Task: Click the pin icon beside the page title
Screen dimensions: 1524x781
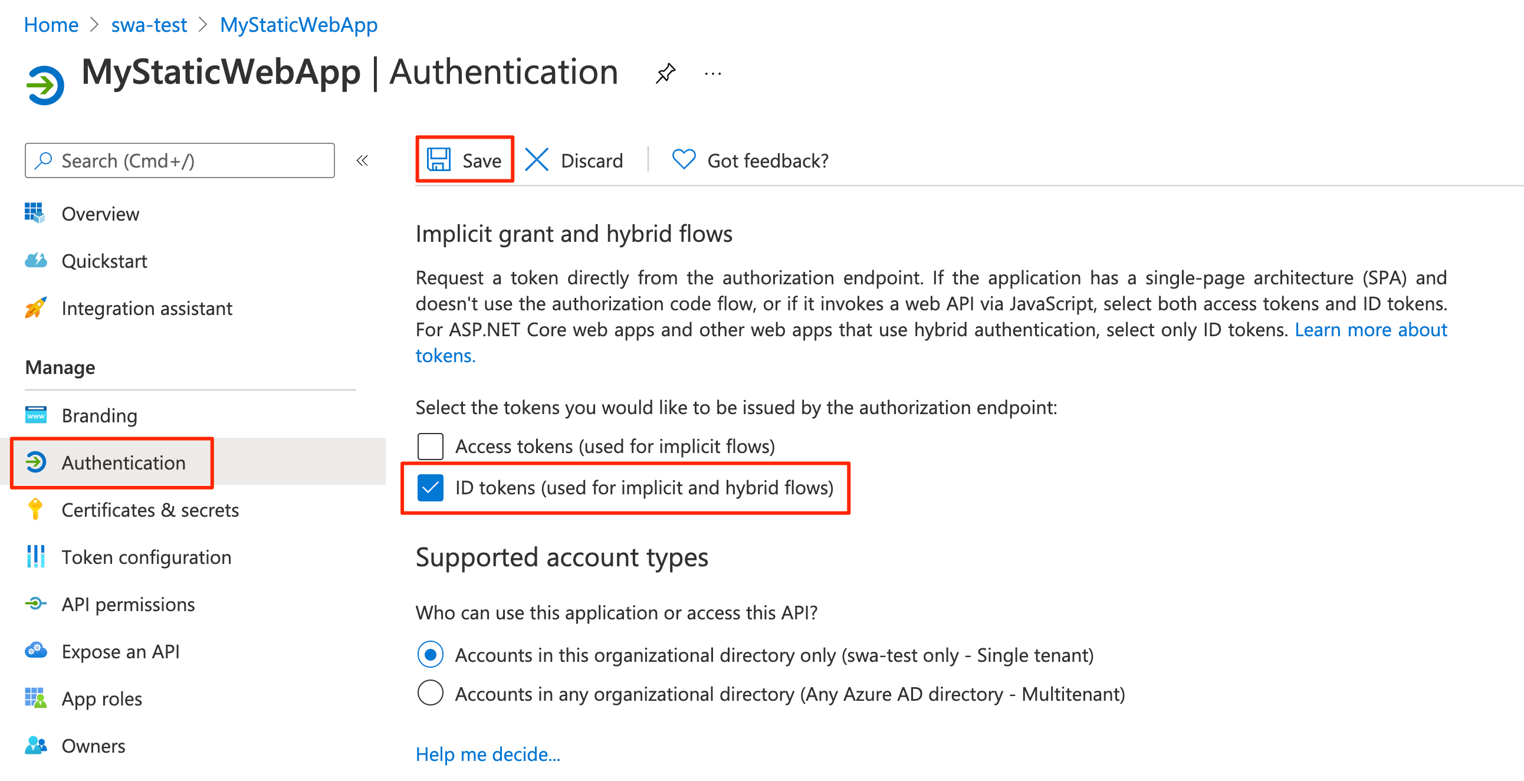Action: coord(665,73)
